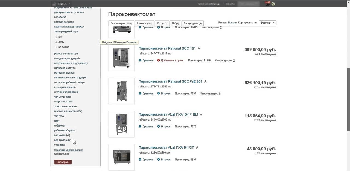
Task: Click 'от 28 поставщиков' under Abat ПКА10-1/1ВМ price
Action: pos(265,120)
